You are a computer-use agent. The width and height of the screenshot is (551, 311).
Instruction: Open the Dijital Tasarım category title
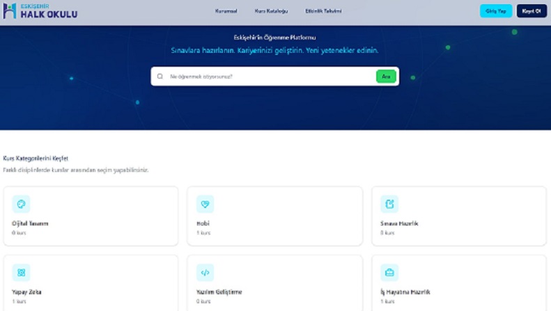click(30, 223)
